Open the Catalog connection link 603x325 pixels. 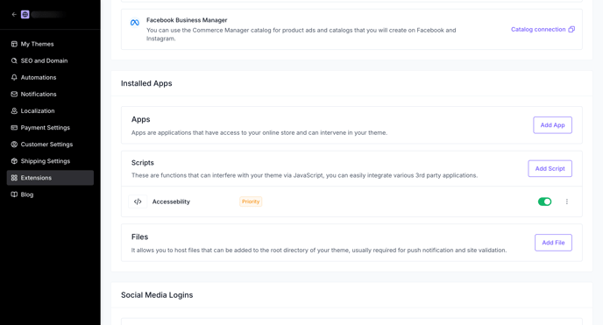pos(538,30)
